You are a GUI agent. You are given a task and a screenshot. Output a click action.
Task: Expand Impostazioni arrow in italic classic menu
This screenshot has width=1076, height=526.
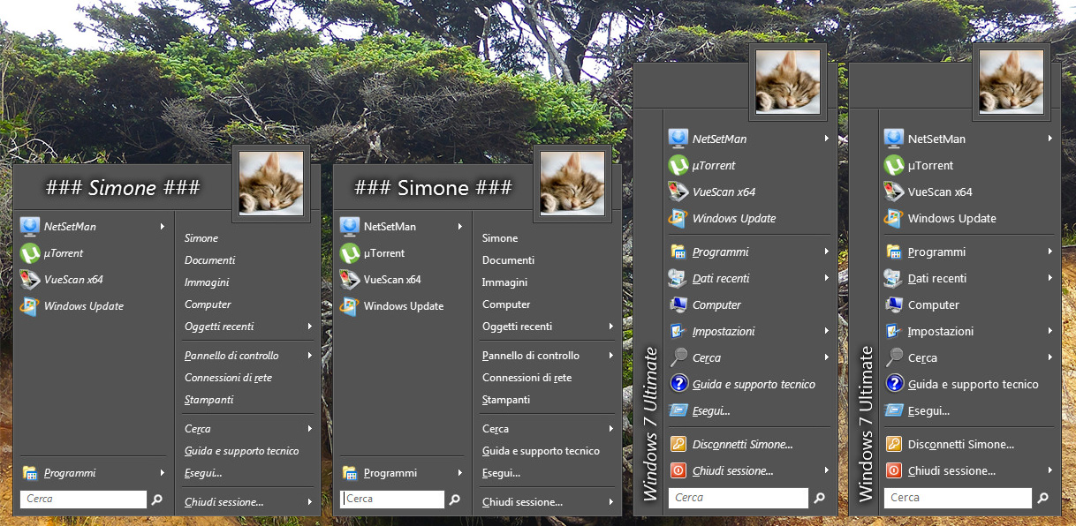pyautogui.click(x=827, y=331)
